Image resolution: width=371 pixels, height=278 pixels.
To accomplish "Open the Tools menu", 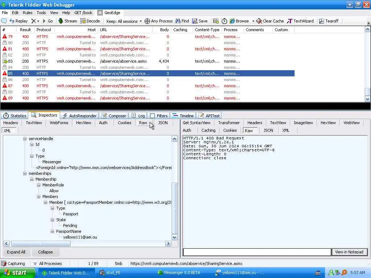I will pyautogui.click(x=41, y=13).
